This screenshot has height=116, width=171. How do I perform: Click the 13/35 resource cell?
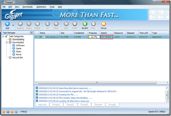[117, 37]
